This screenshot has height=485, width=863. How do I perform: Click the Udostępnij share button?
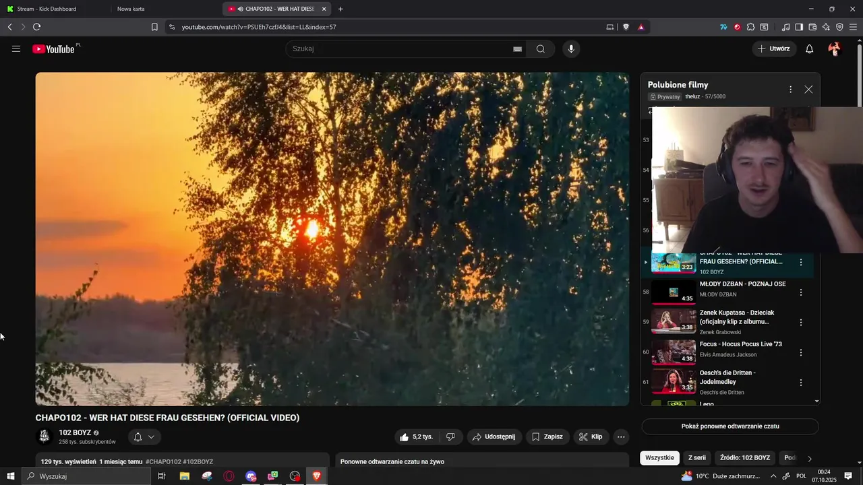(x=494, y=437)
